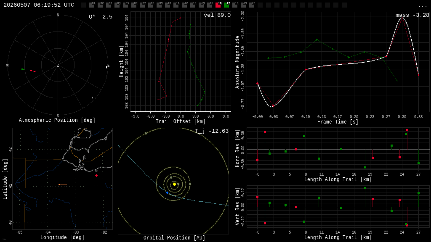This screenshot has height=242, width=431.
Task: Click station 01 indicator square
Action: pos(92,5)
